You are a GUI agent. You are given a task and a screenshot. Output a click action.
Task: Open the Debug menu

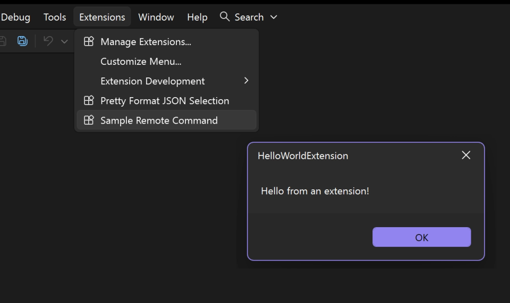[15, 17]
